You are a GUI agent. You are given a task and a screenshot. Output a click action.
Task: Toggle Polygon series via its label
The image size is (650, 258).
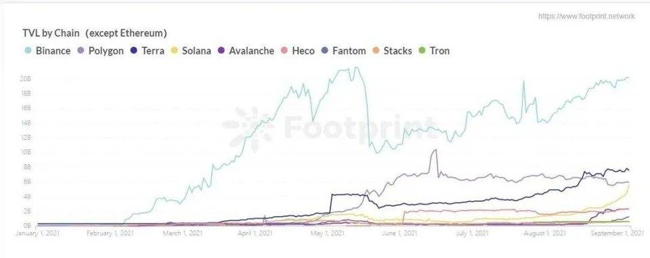pos(106,51)
